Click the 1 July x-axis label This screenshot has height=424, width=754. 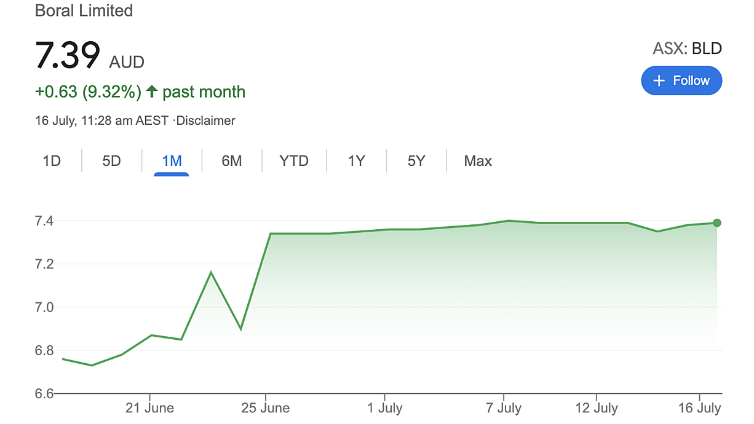tap(385, 408)
